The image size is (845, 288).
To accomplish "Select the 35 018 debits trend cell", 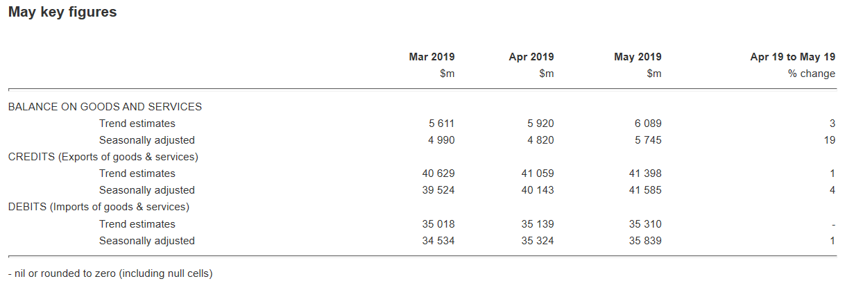I will point(438,224).
